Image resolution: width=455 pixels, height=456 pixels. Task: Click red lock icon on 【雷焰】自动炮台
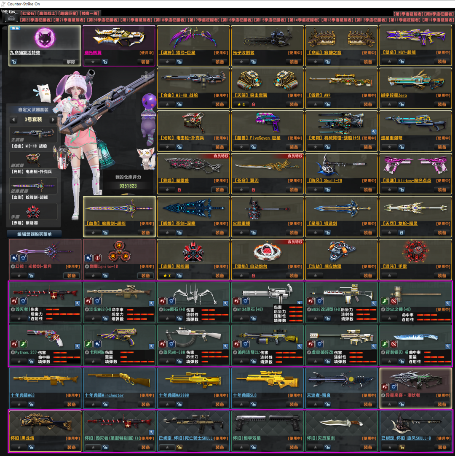coord(253,275)
